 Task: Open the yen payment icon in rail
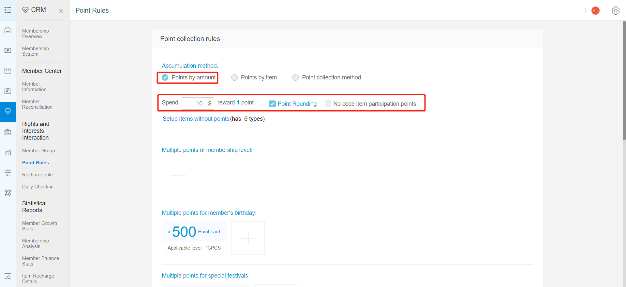coord(8,50)
